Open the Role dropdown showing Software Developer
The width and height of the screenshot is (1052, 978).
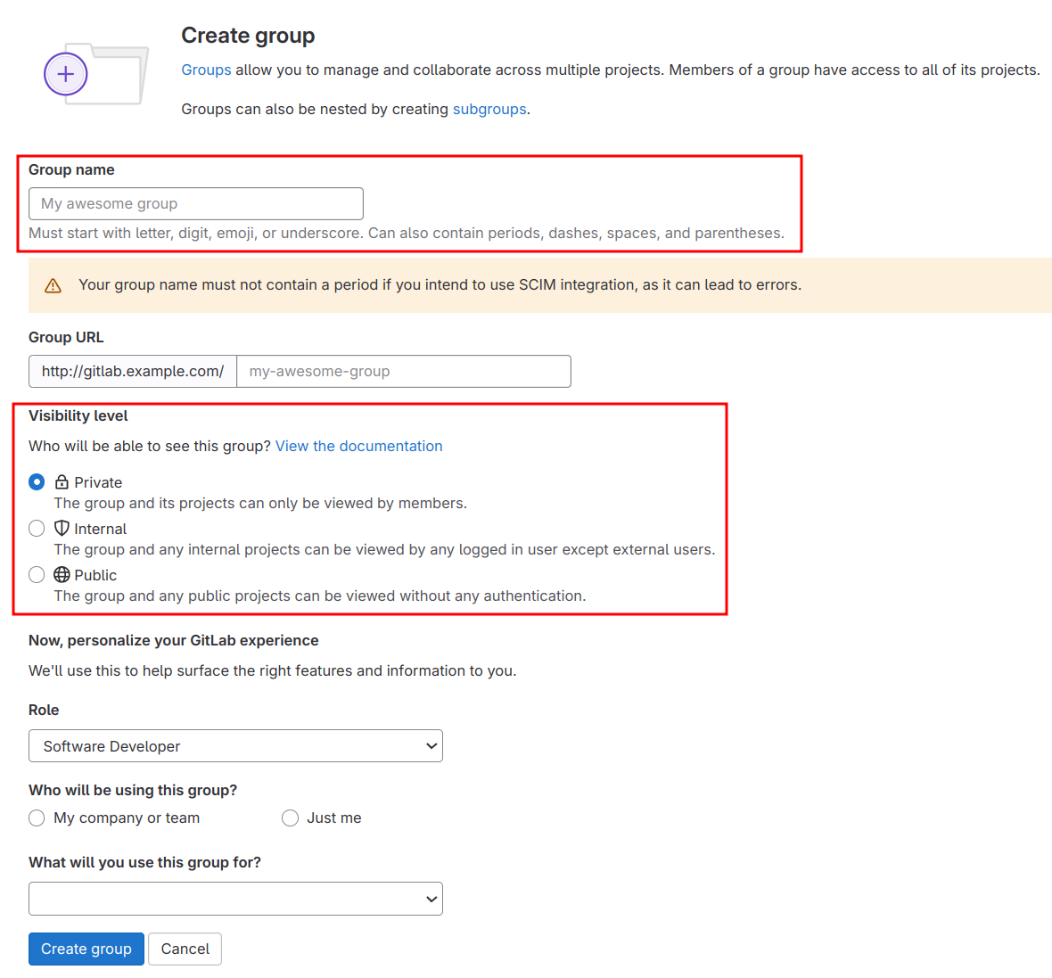pos(235,746)
